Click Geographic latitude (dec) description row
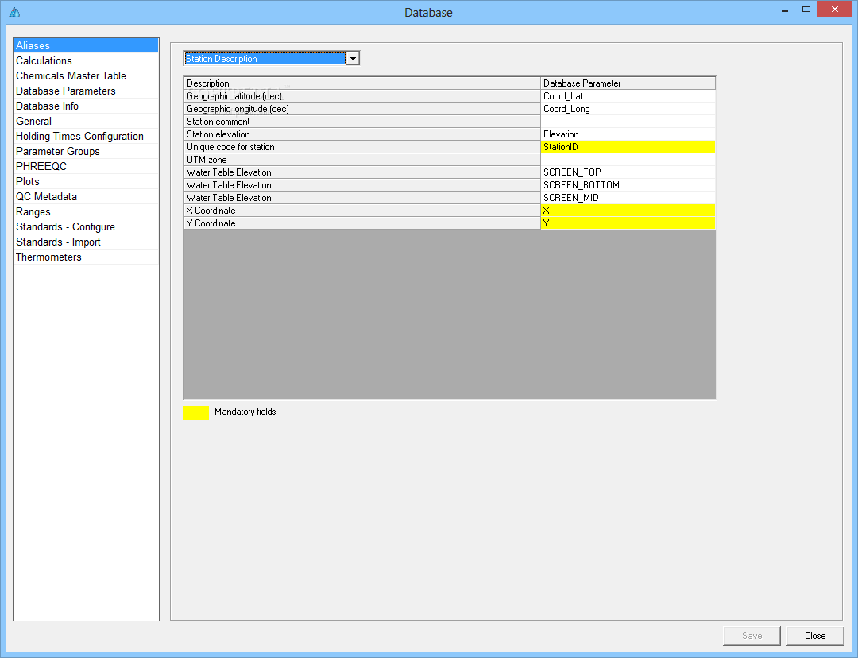This screenshot has height=658, width=858. (x=361, y=96)
